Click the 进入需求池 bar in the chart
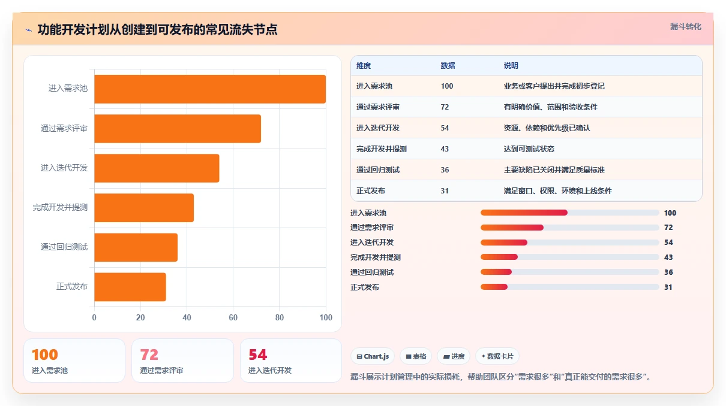Image resolution: width=726 pixels, height=406 pixels. 210,89
